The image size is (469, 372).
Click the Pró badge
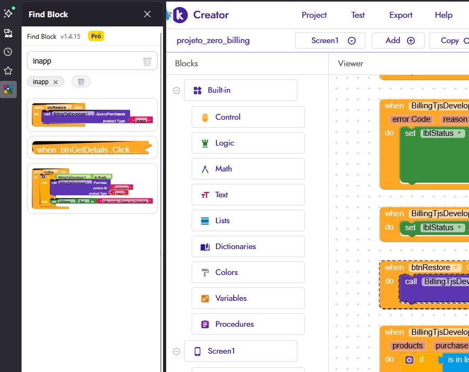click(x=96, y=36)
